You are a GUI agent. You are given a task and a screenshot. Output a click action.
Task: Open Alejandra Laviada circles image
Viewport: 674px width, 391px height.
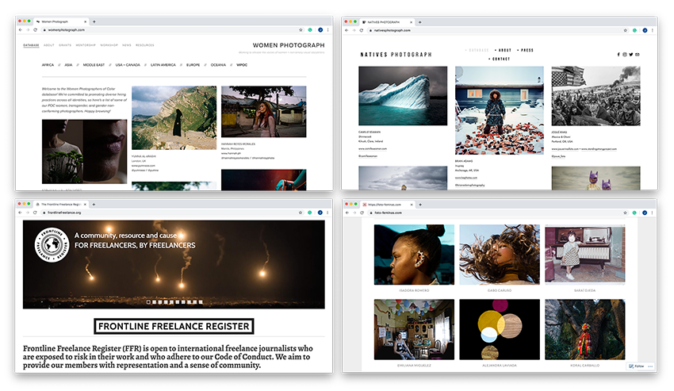(x=500, y=329)
